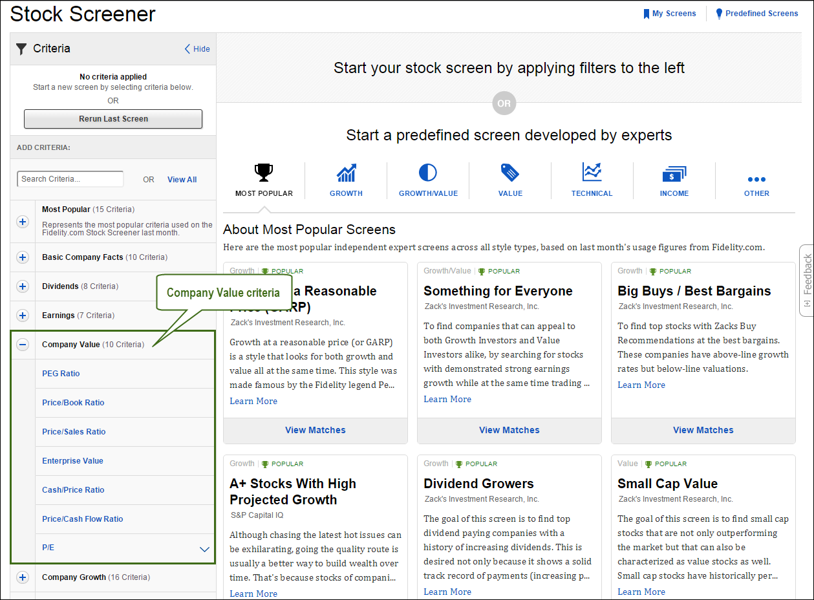The image size is (814, 600).
Task: Click the My Screens bookmark link
Action: click(669, 14)
